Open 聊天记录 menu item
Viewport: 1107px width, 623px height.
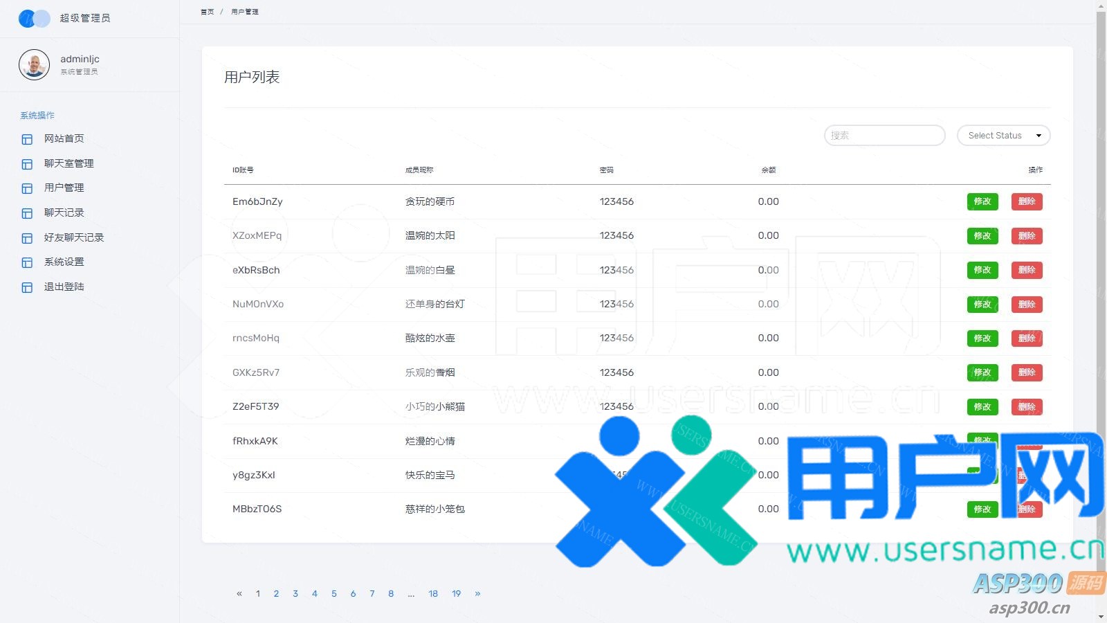64,213
